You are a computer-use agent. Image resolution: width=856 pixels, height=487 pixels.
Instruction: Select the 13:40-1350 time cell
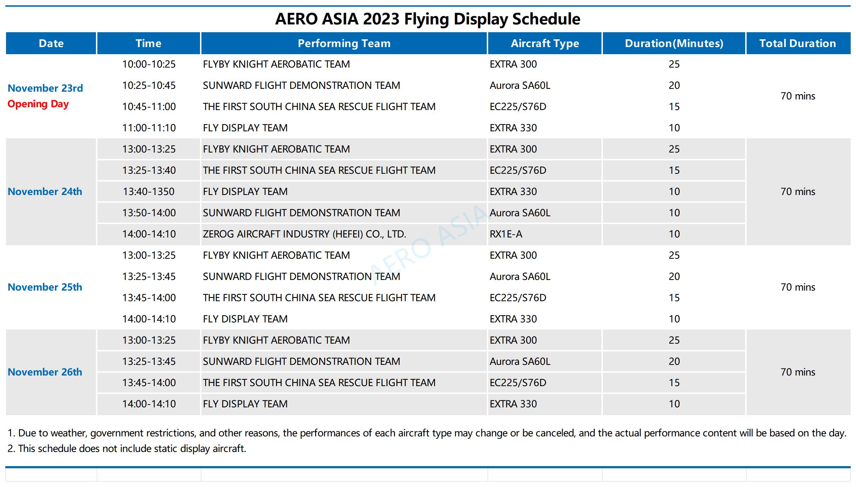(x=149, y=191)
